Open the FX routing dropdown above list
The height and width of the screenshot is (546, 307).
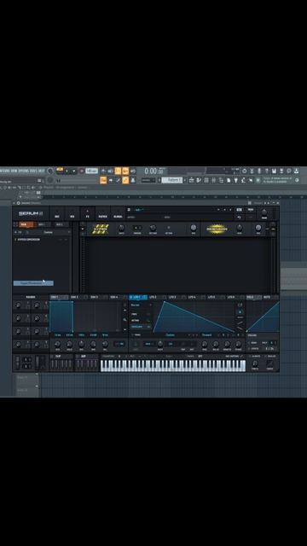tap(48, 232)
